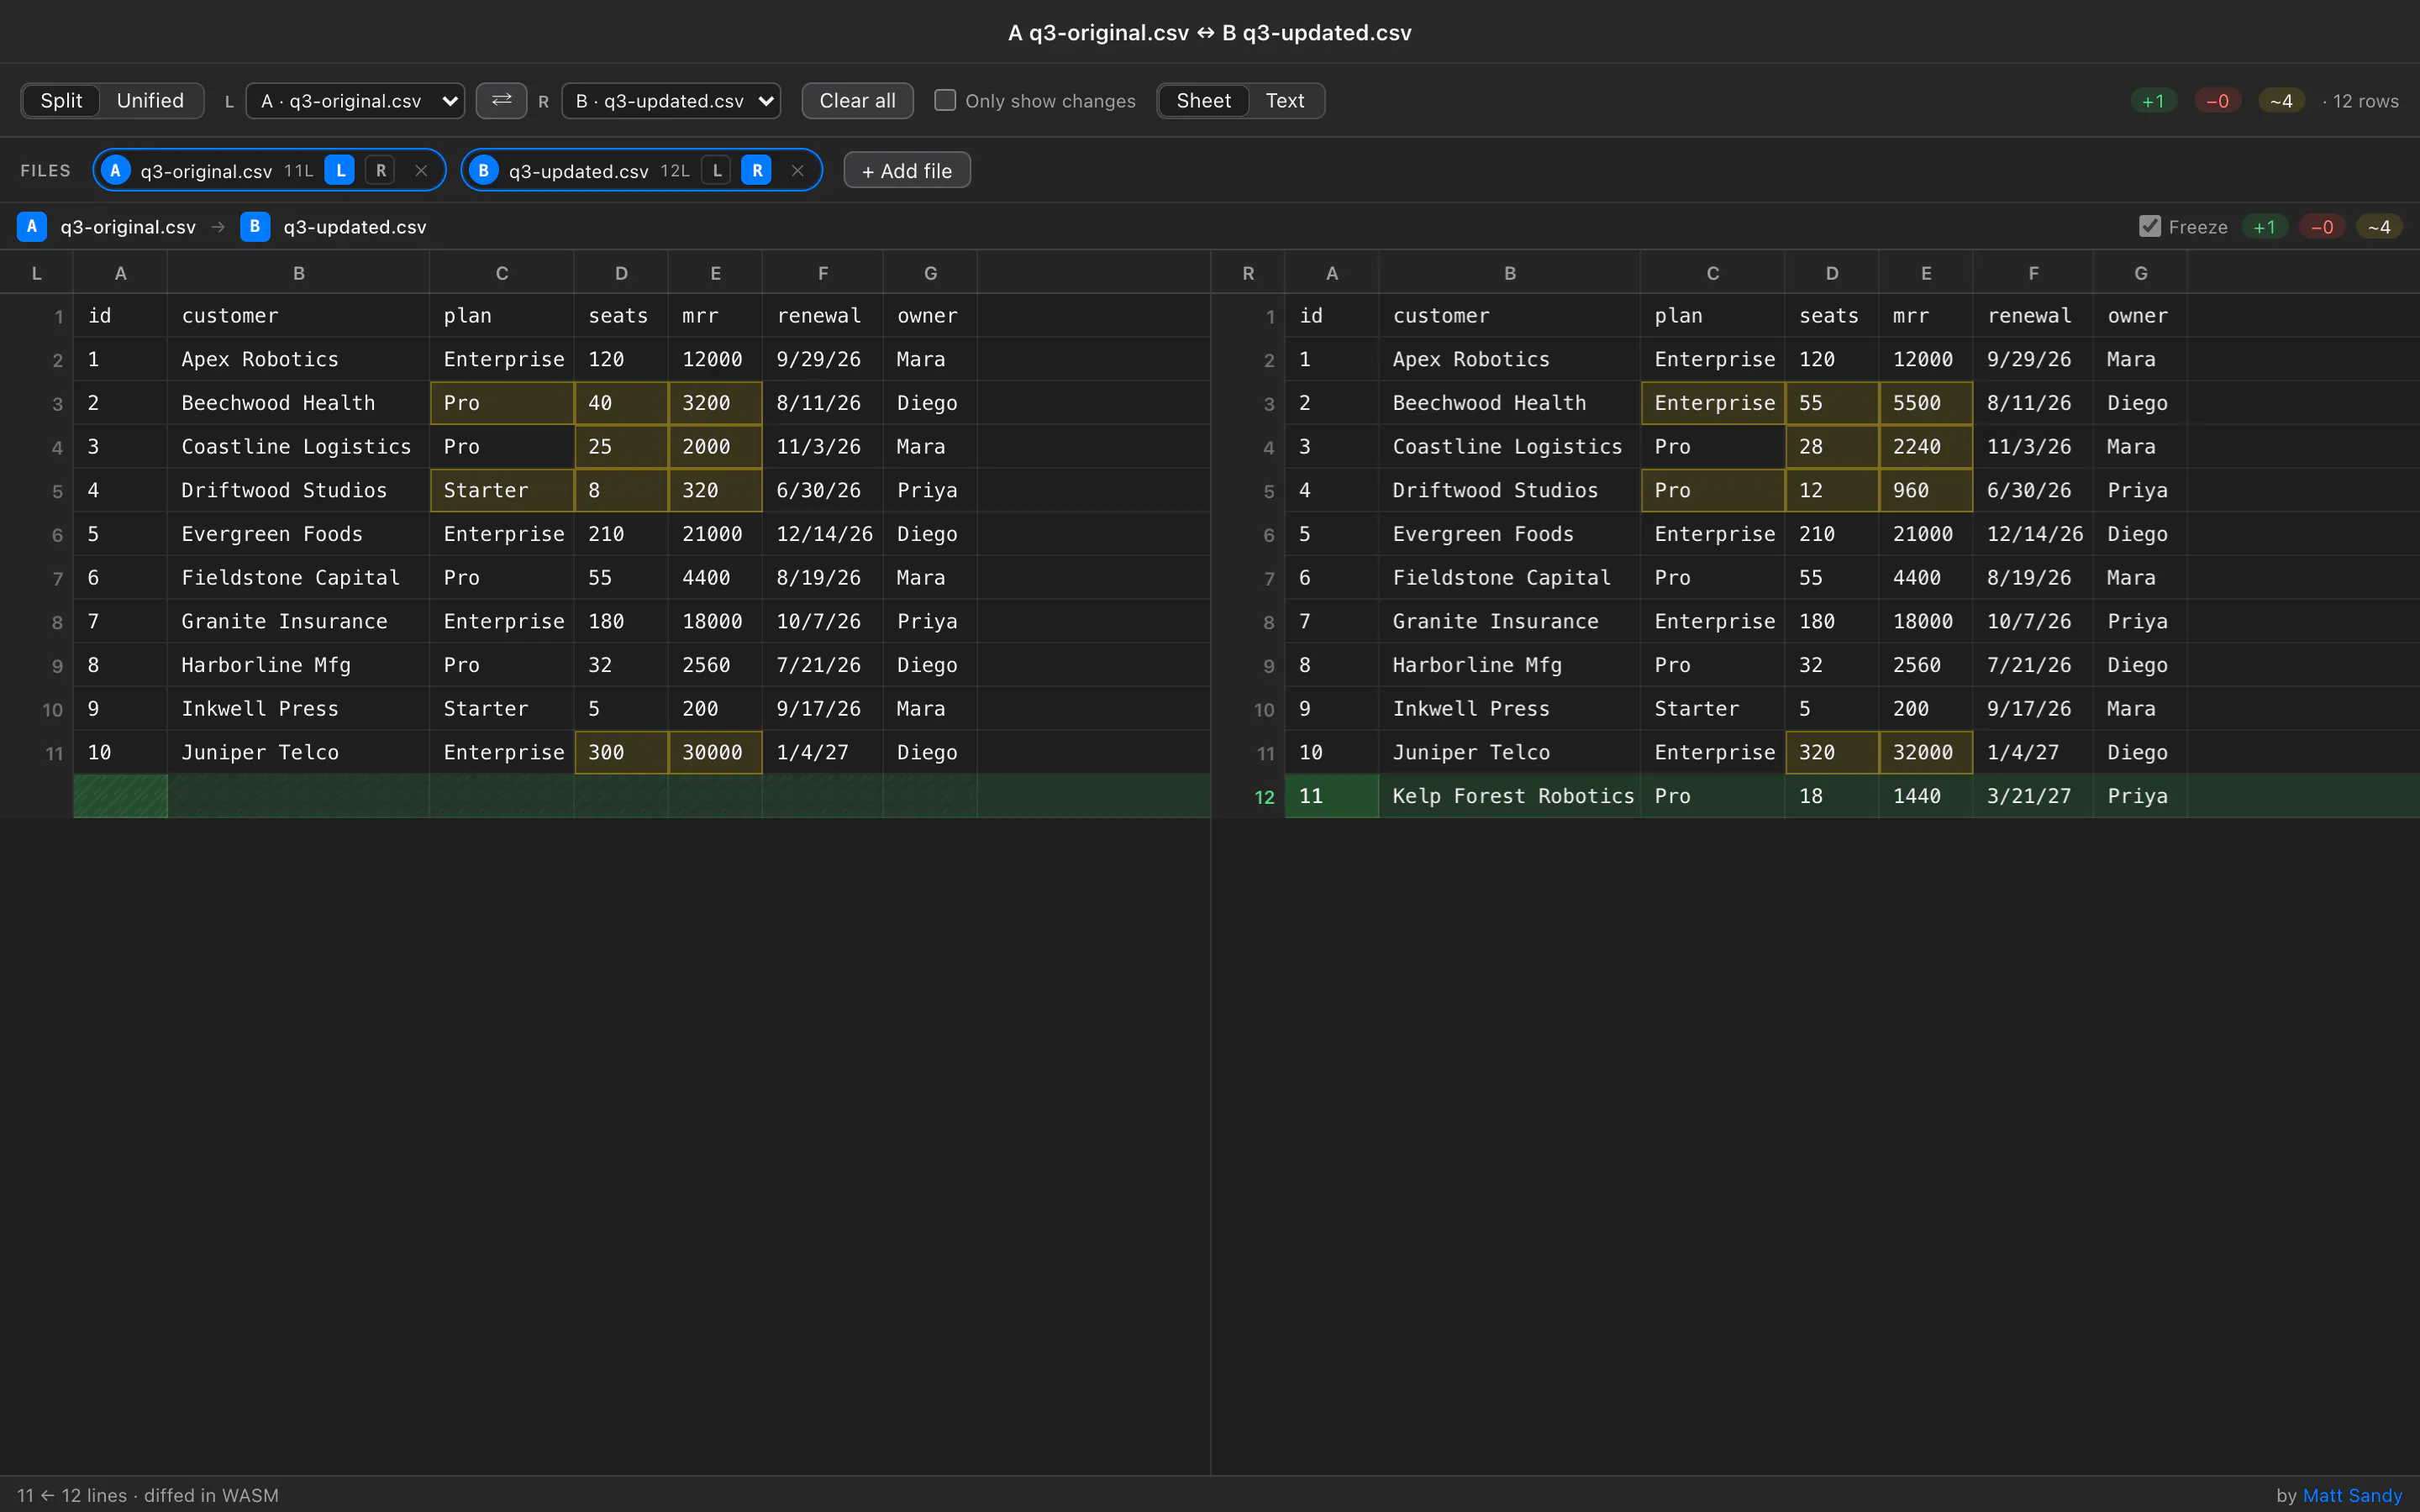Screen dimensions: 2420x1512
Task: Assign q3-original.csv to right side with R toggle
Action: point(380,170)
